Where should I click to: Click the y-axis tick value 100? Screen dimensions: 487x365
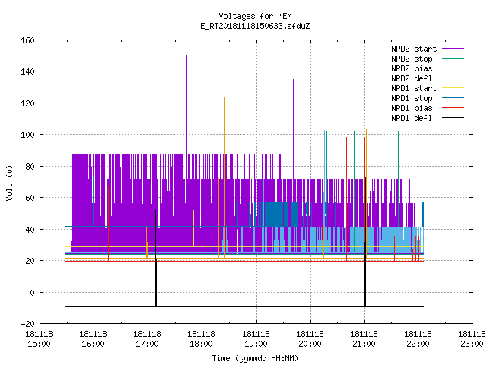[x=27, y=135]
